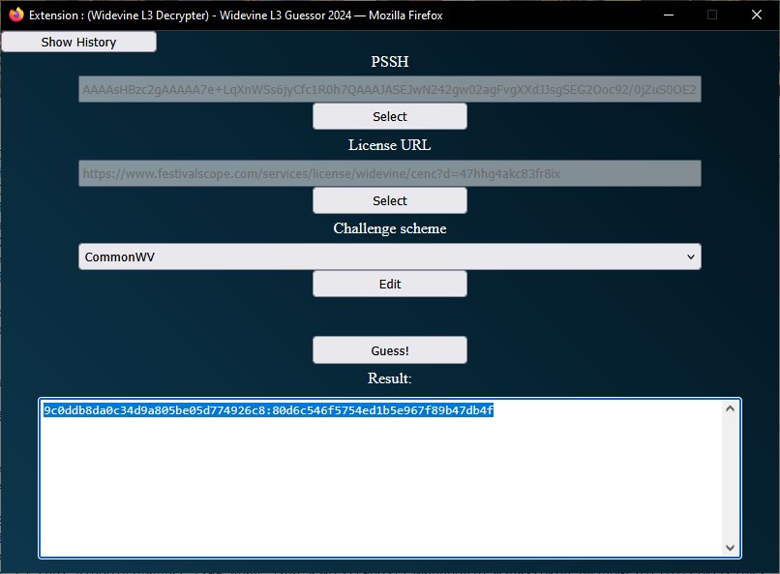Screen dimensions: 780x574
Task: Click the Firefox icon in title bar
Action: pos(15,15)
